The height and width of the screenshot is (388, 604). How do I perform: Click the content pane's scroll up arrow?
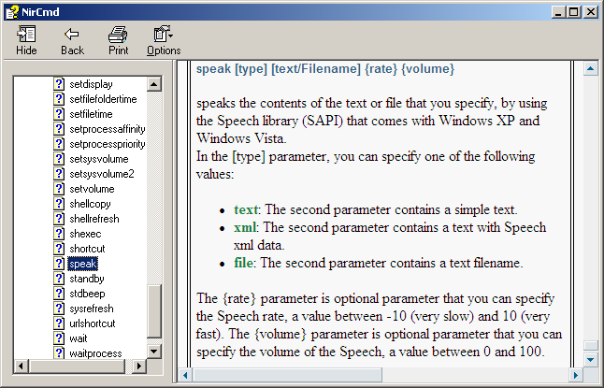coord(590,69)
